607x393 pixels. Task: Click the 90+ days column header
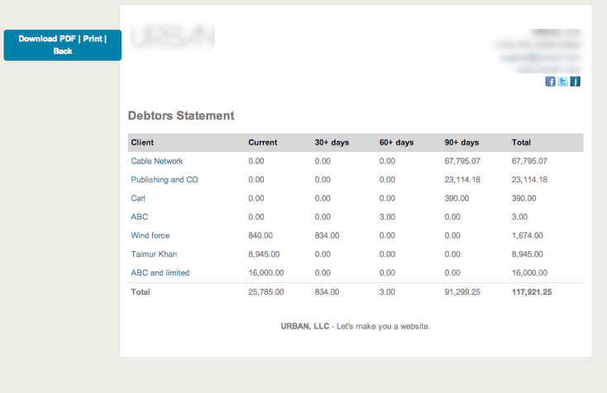click(x=461, y=143)
